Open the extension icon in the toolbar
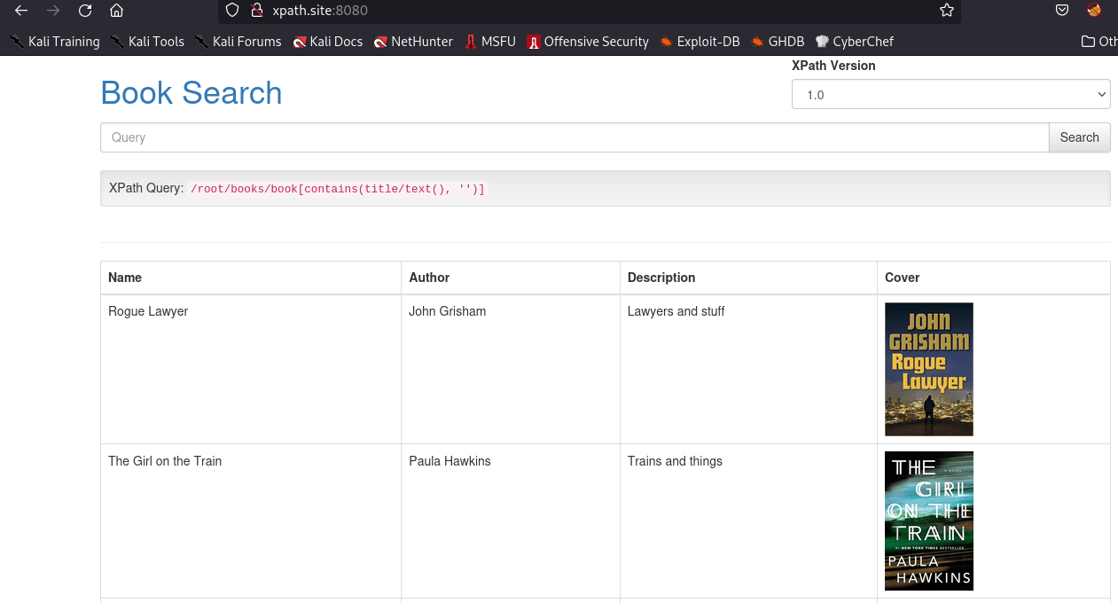This screenshot has width=1118, height=603. [1094, 11]
